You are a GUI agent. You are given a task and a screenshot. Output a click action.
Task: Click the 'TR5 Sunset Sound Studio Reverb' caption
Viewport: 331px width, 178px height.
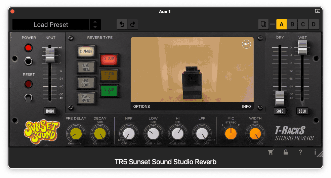165,162
